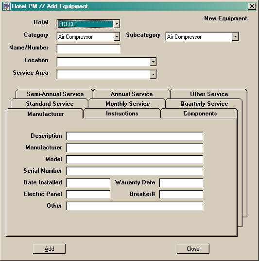The image size is (259, 261).
Task: Click the New Equipment label
Action: pyautogui.click(x=225, y=18)
